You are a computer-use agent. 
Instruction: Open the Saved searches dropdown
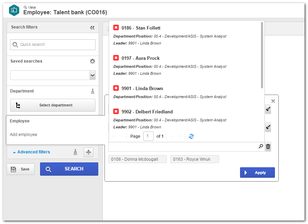click(x=92, y=75)
